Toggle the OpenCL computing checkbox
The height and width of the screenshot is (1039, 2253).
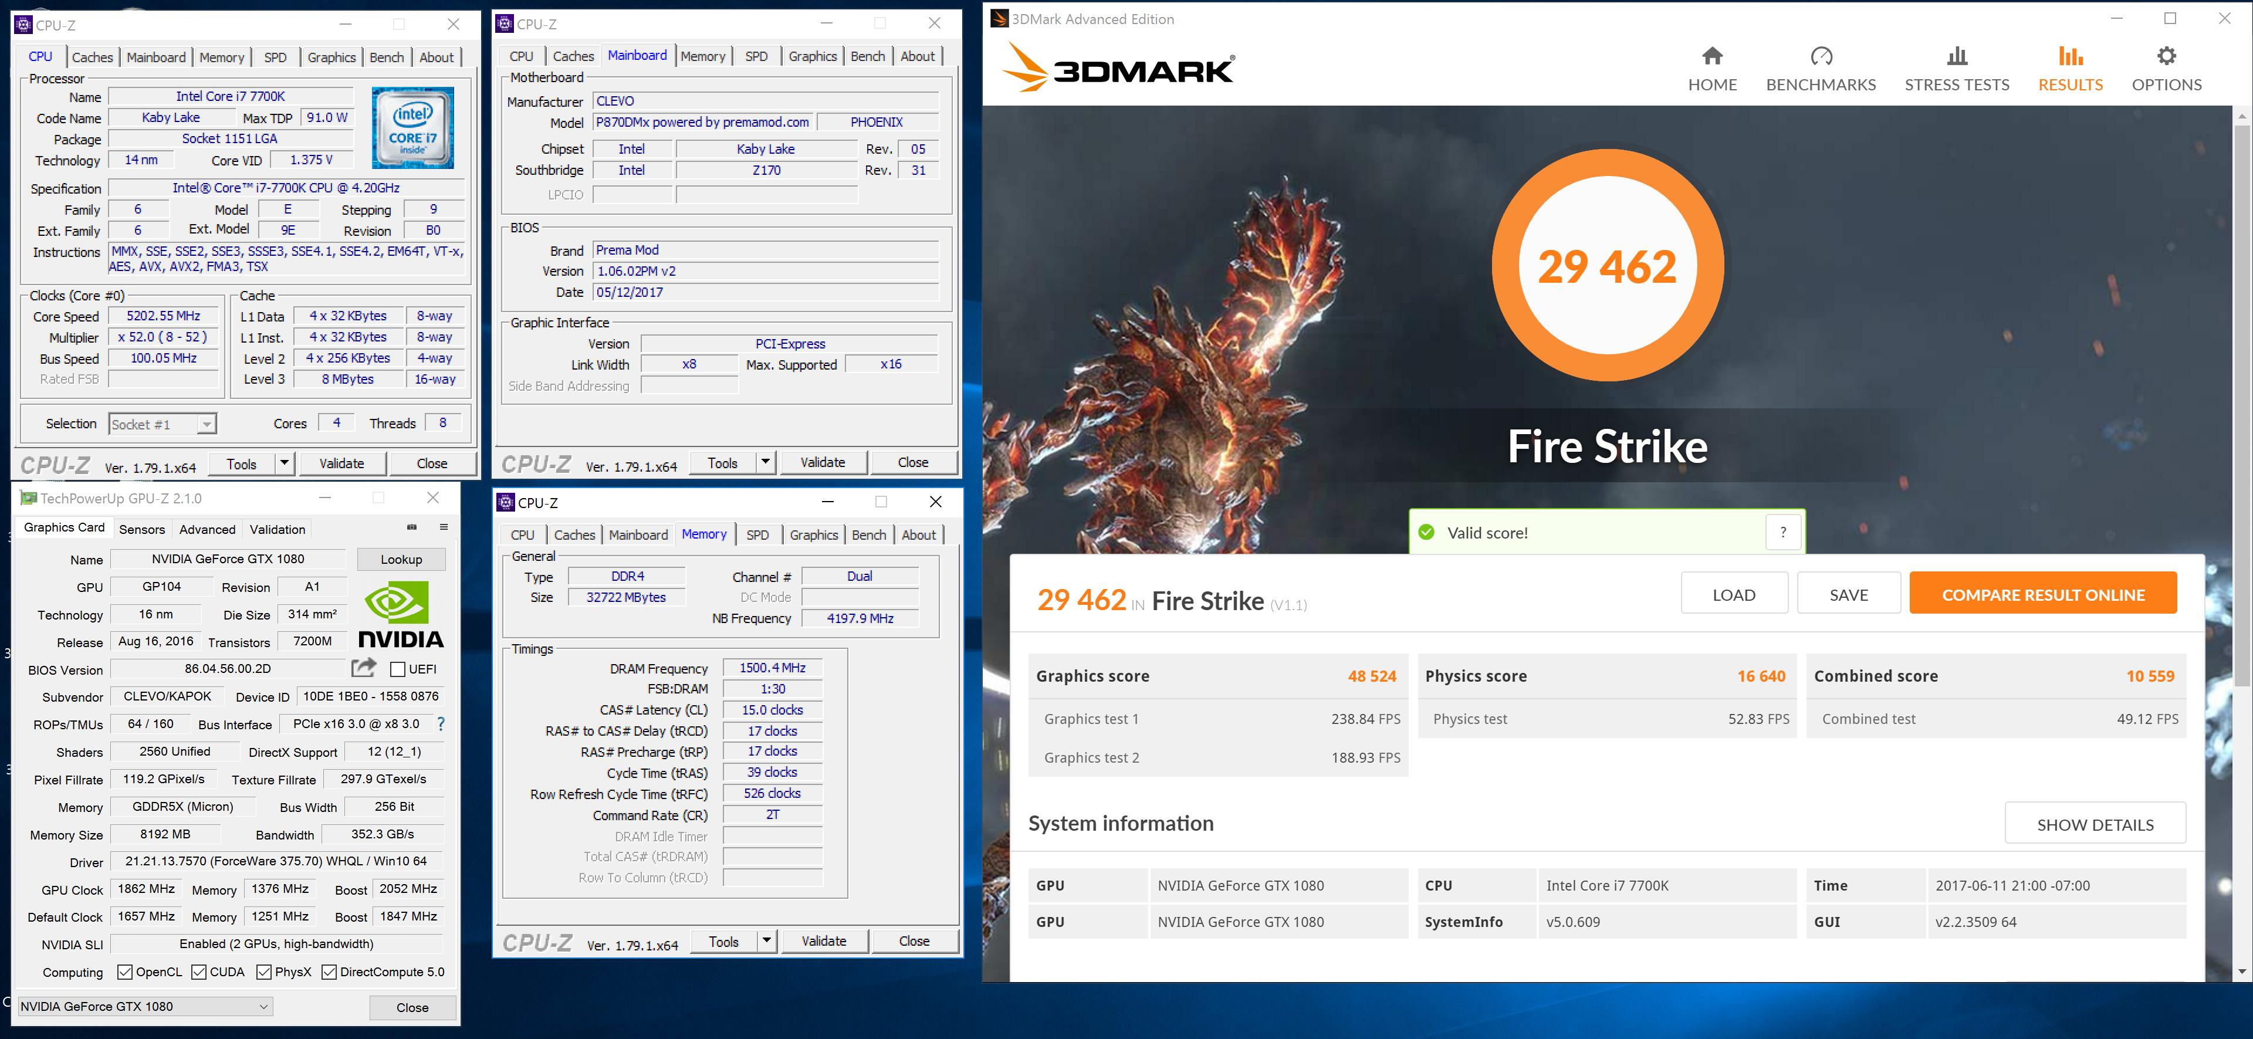pos(125,972)
